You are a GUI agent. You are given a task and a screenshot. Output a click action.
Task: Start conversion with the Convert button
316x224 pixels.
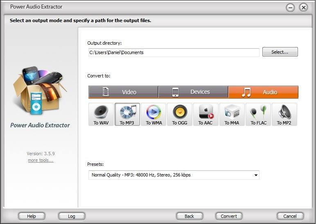pos(229,216)
